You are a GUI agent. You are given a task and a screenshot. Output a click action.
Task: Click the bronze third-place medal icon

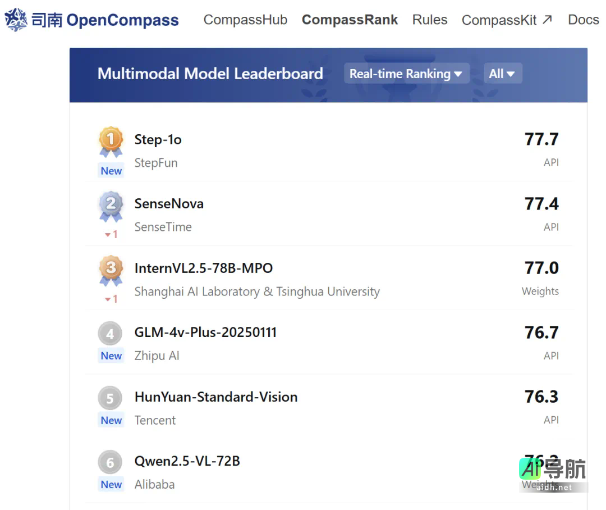111,270
